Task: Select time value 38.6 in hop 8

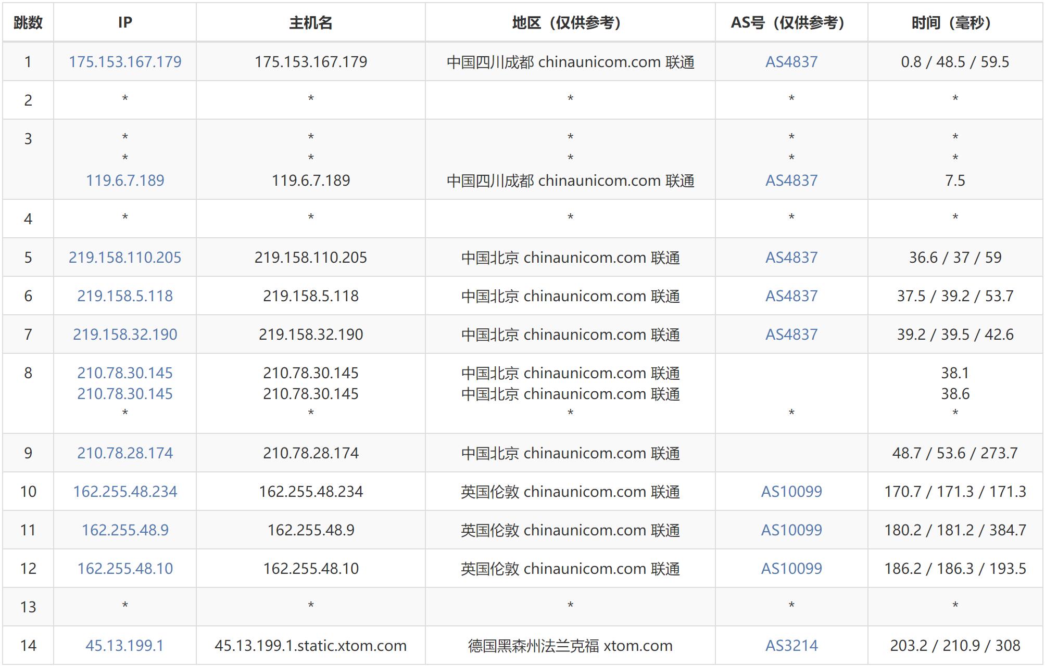Action: [x=955, y=394]
